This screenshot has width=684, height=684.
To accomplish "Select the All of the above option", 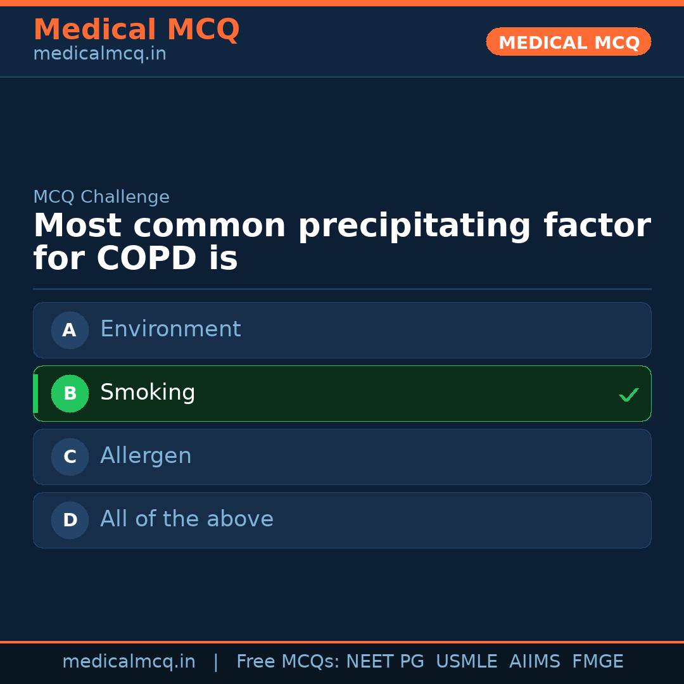I will tap(342, 520).
